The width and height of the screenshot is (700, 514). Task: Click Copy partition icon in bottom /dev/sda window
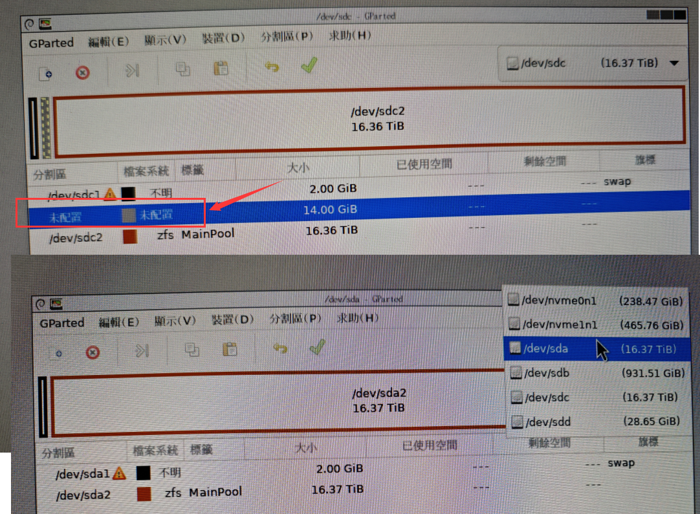(192, 349)
